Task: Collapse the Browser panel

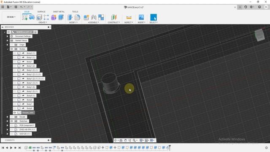Action: click(x=3, y=27)
